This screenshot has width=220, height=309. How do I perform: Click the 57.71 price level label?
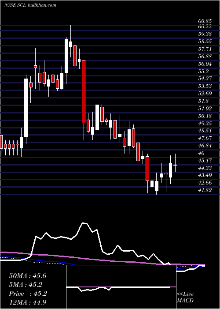click(x=205, y=49)
